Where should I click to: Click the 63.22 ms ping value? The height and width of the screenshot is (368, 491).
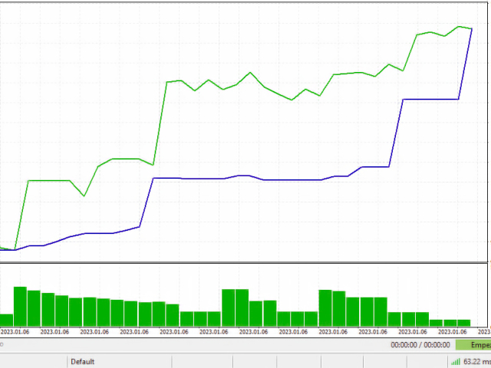477,362
